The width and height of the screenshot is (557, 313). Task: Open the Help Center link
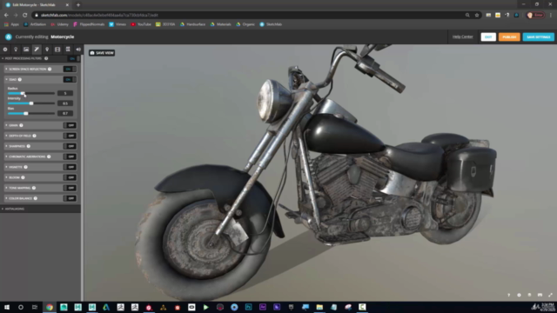tap(462, 37)
